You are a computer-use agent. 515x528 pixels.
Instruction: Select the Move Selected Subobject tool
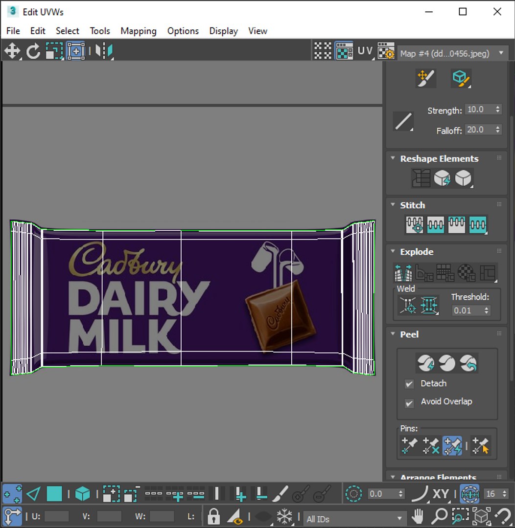tap(12, 51)
